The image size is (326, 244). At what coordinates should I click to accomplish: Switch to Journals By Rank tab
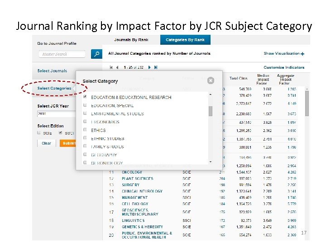click(131, 40)
